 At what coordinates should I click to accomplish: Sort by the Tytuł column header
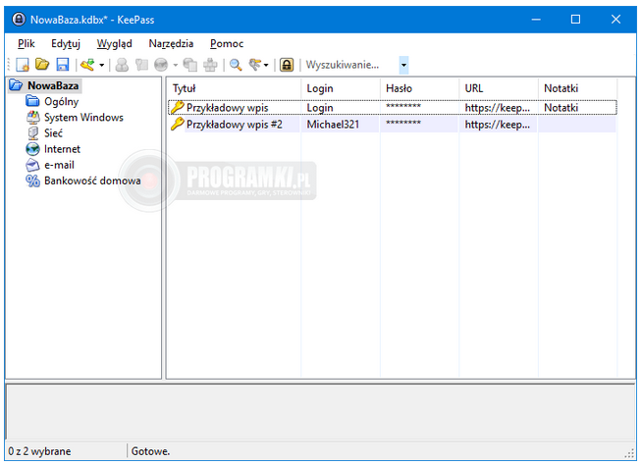(235, 88)
